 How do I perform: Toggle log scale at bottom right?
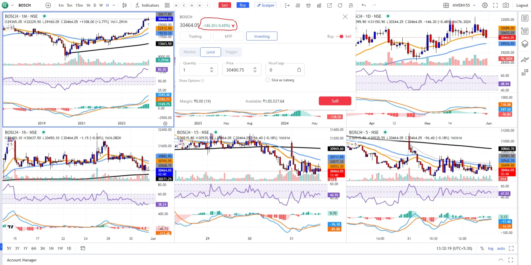point(491,248)
